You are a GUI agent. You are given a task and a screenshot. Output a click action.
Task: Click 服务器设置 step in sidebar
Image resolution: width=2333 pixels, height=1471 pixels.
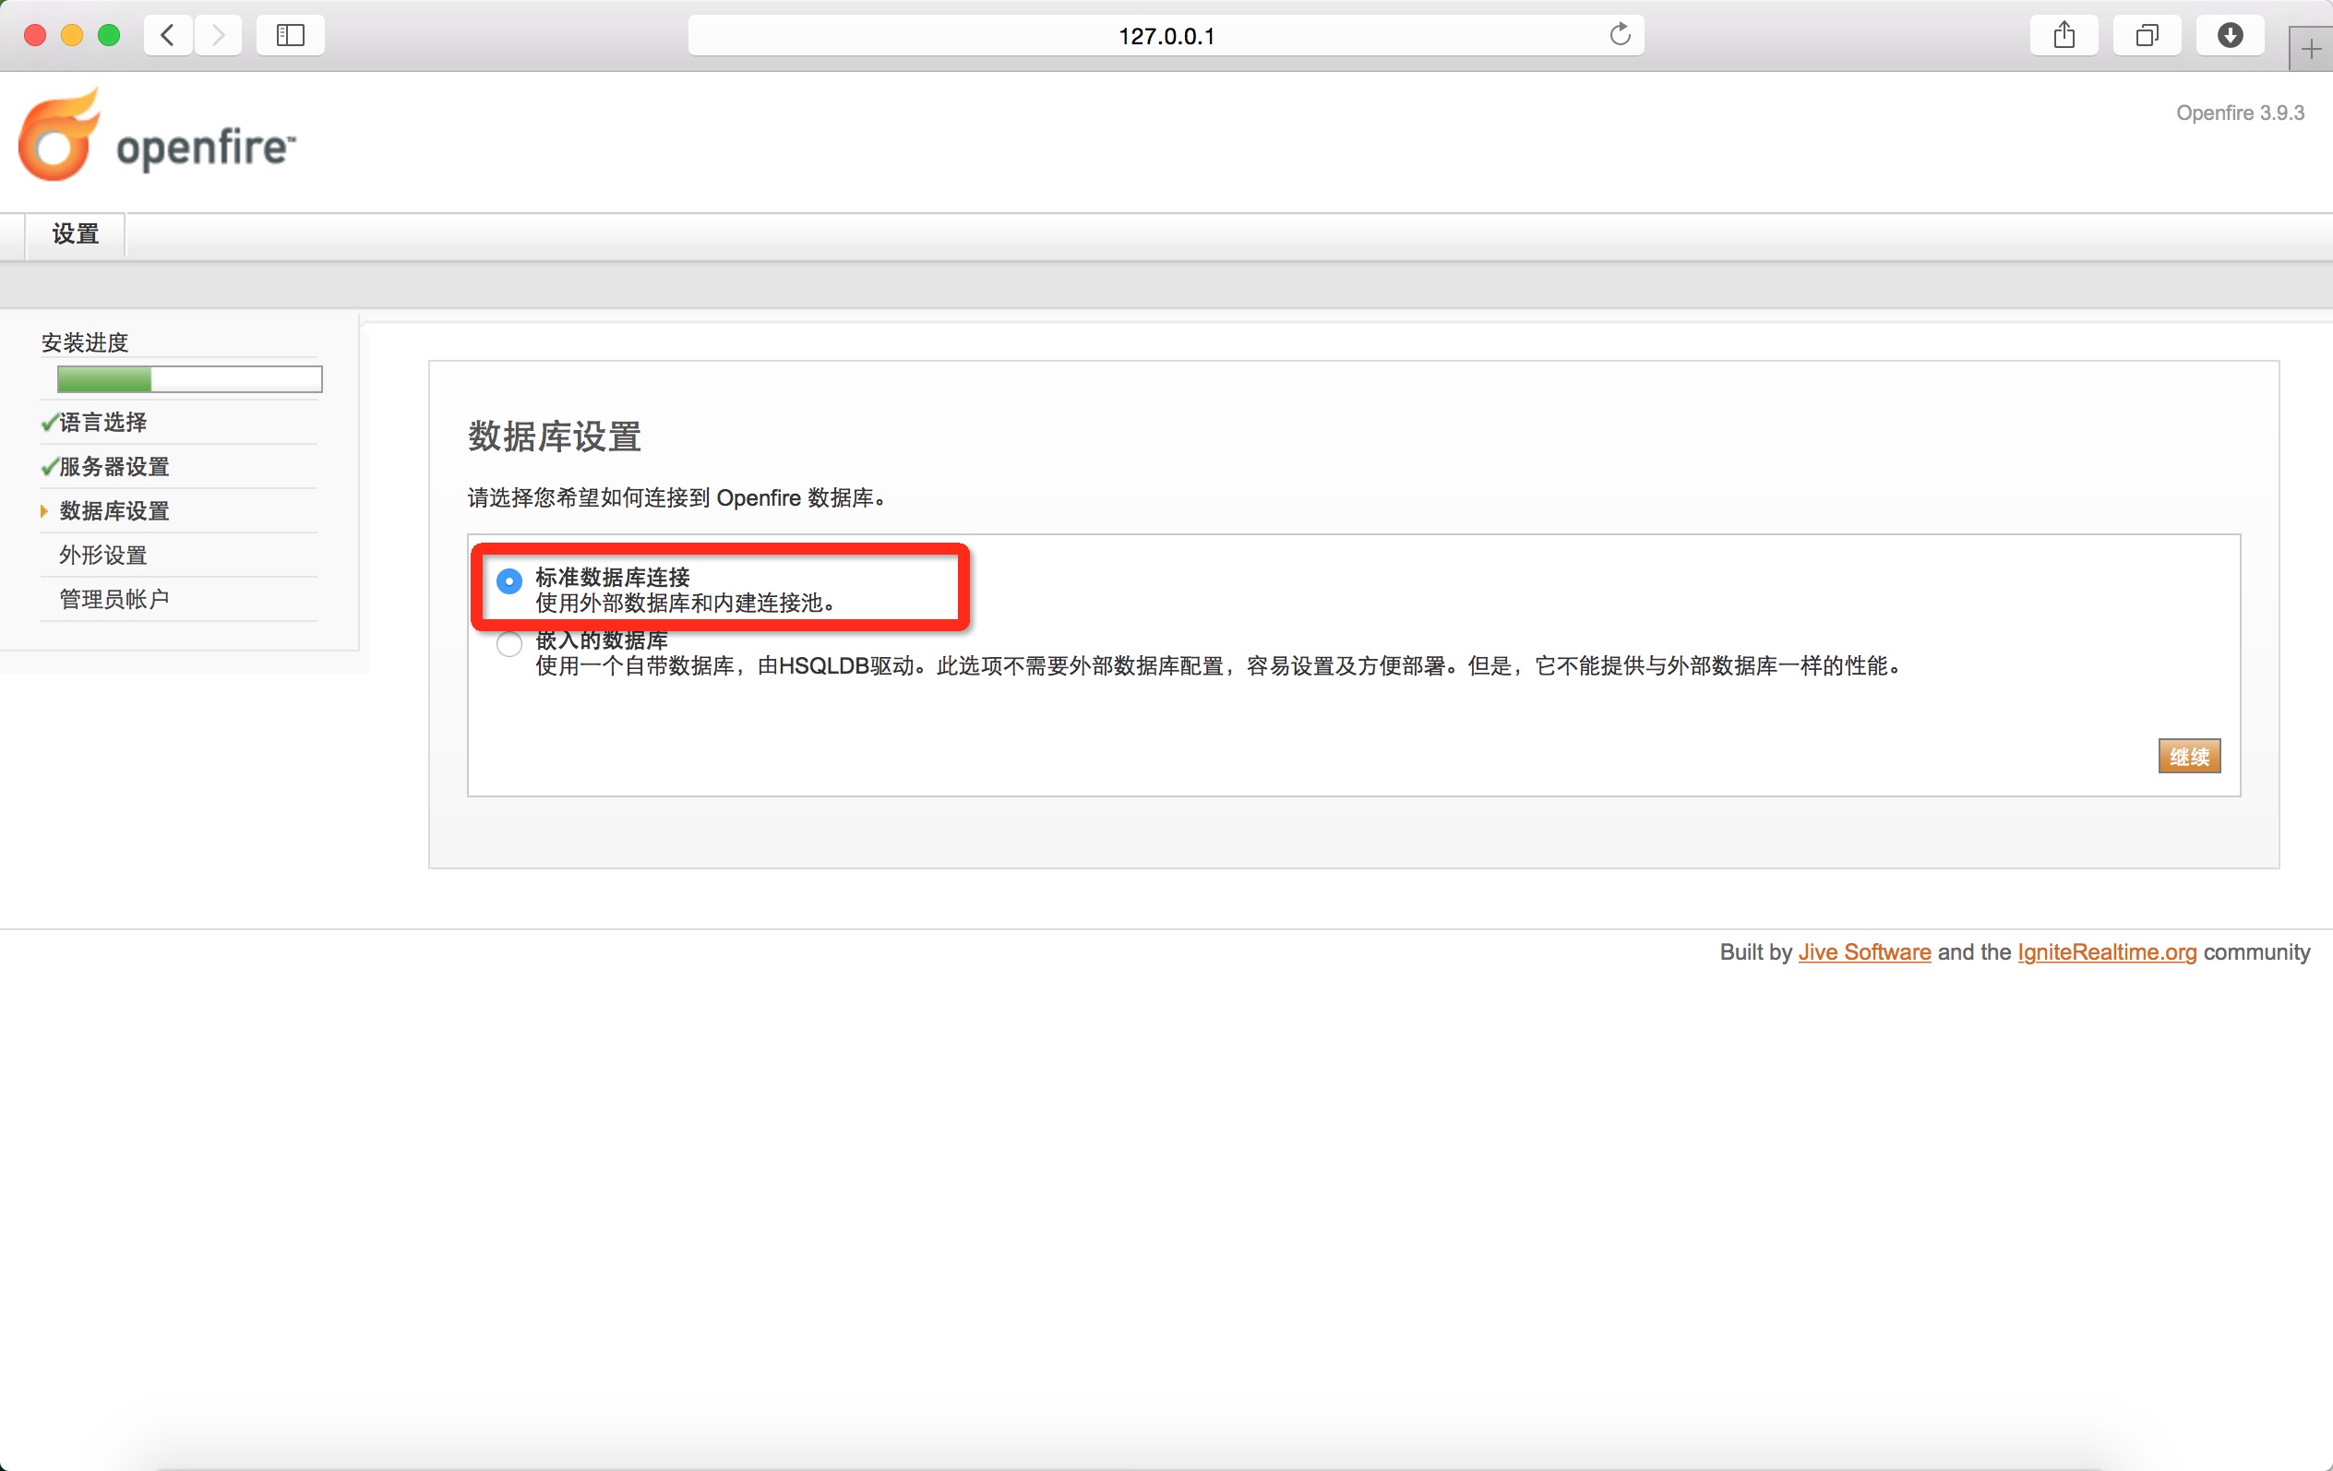114,467
